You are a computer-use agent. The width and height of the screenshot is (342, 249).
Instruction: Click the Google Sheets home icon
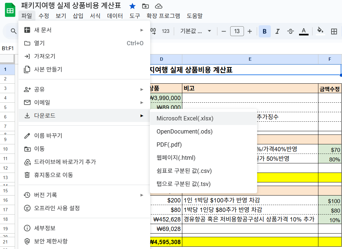[x=10, y=10]
